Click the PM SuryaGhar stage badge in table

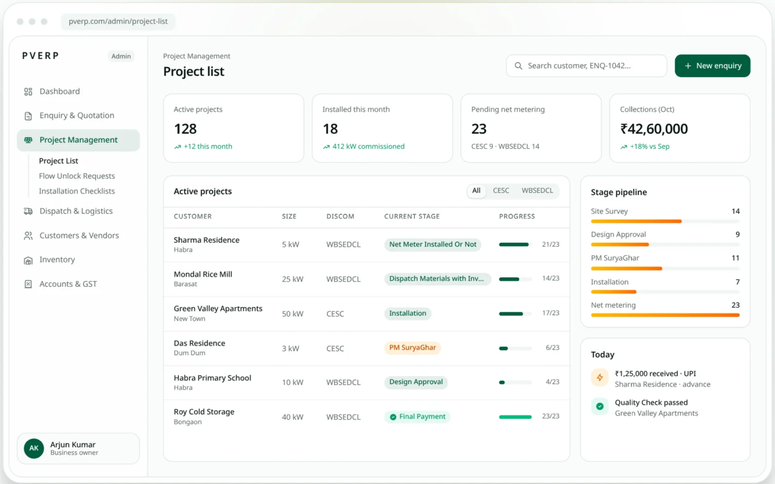point(413,348)
